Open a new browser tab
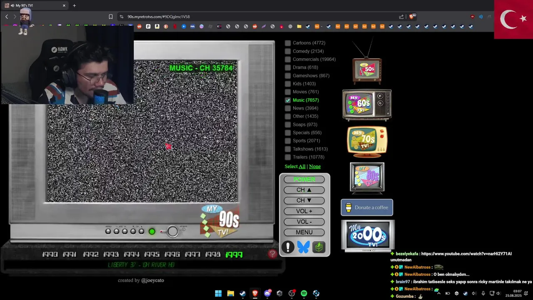Screen dimensions: 533x300 (74, 5)
